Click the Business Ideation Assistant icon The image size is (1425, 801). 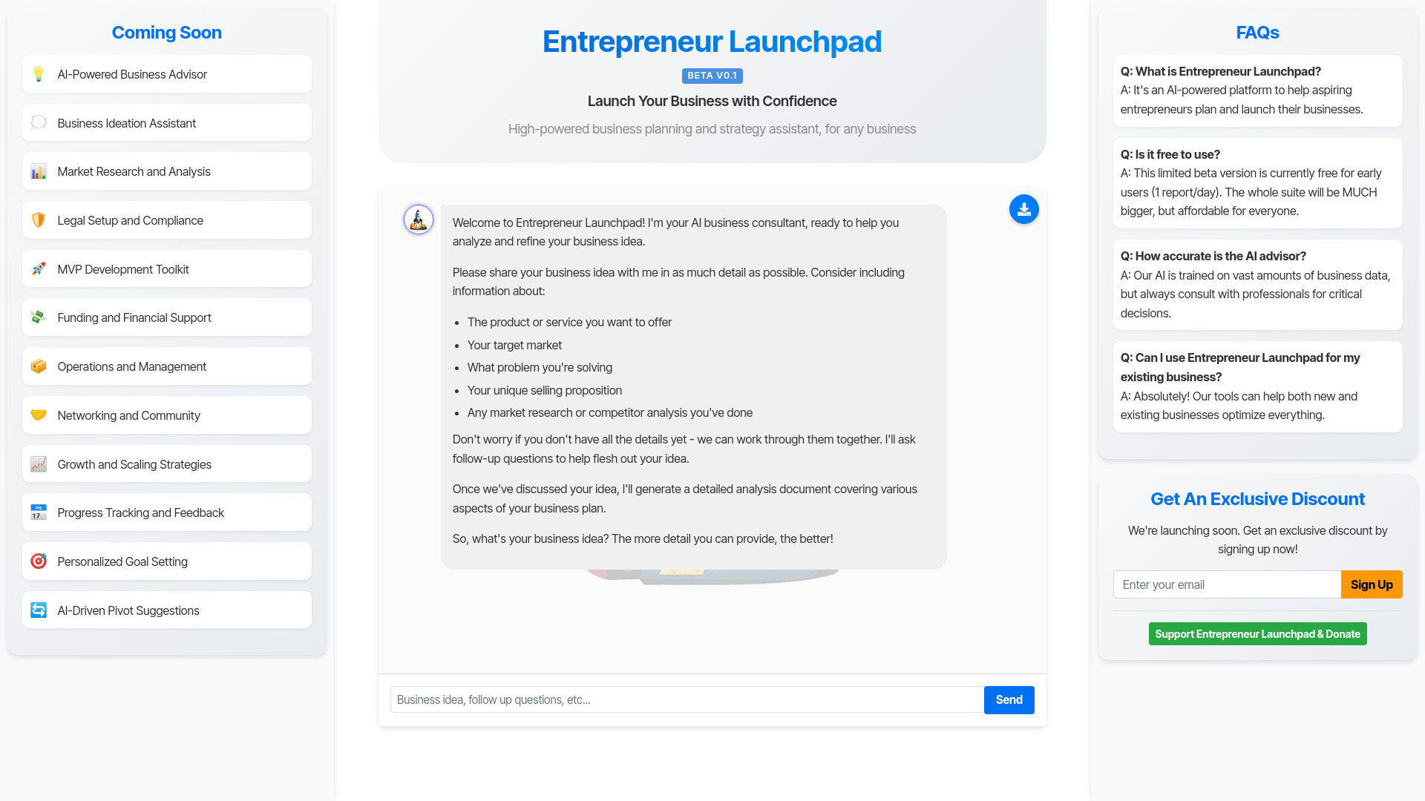38,122
